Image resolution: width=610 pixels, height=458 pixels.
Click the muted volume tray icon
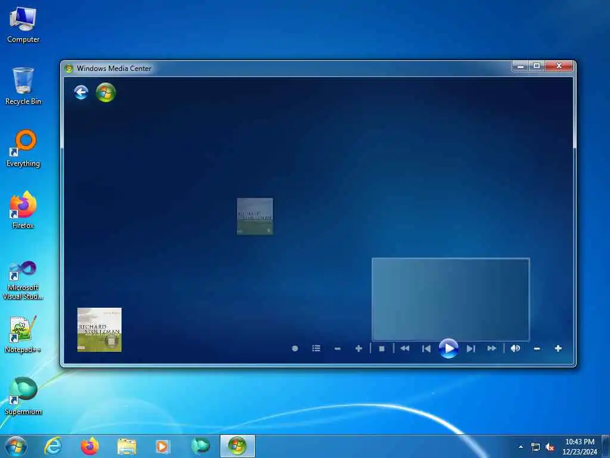click(550, 447)
